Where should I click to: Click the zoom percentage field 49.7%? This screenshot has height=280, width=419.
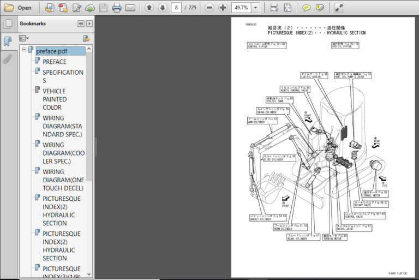click(x=241, y=8)
